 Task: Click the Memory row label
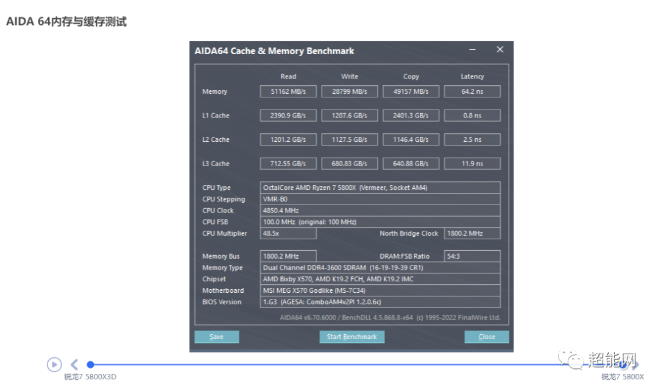point(215,91)
